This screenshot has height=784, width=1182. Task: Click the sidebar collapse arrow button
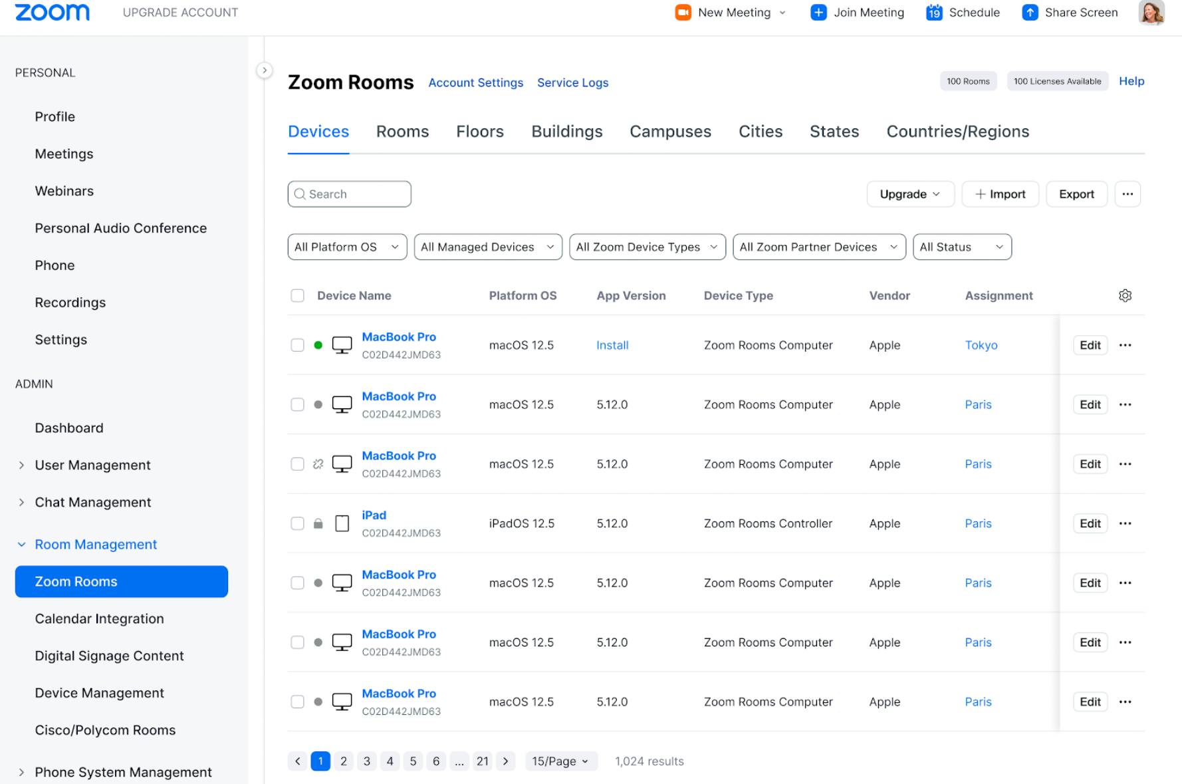265,70
